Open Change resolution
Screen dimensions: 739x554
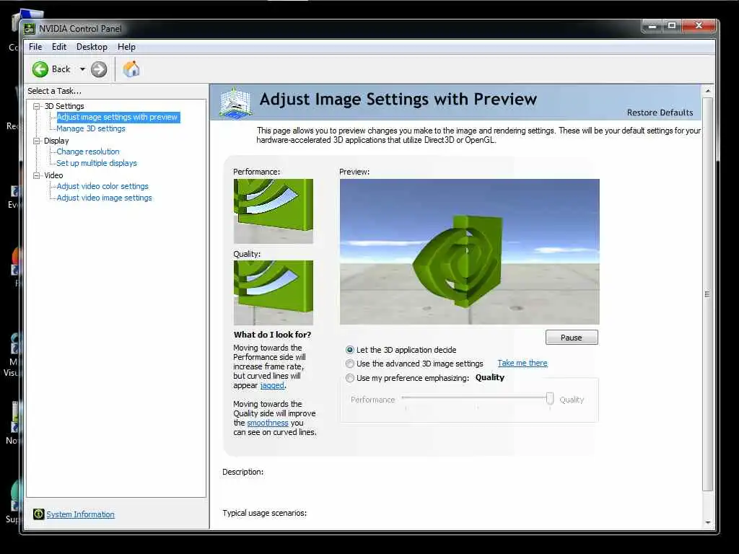[87, 151]
